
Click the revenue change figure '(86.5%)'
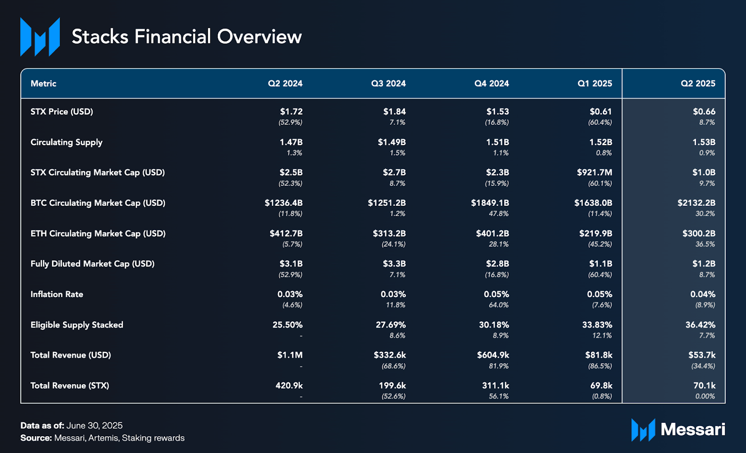[600, 366]
